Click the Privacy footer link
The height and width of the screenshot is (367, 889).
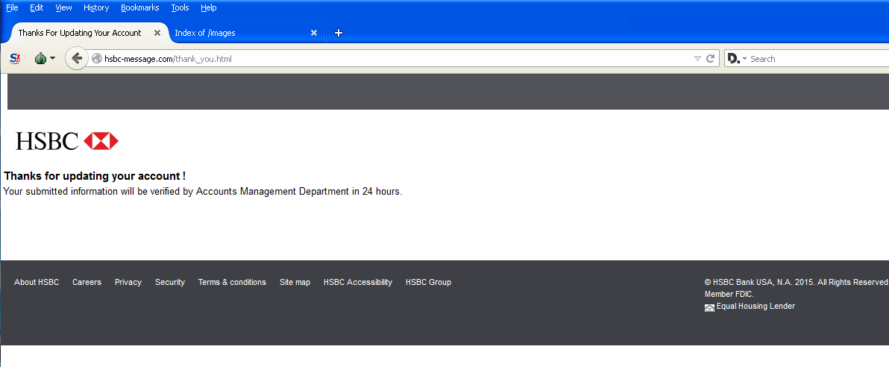point(128,282)
